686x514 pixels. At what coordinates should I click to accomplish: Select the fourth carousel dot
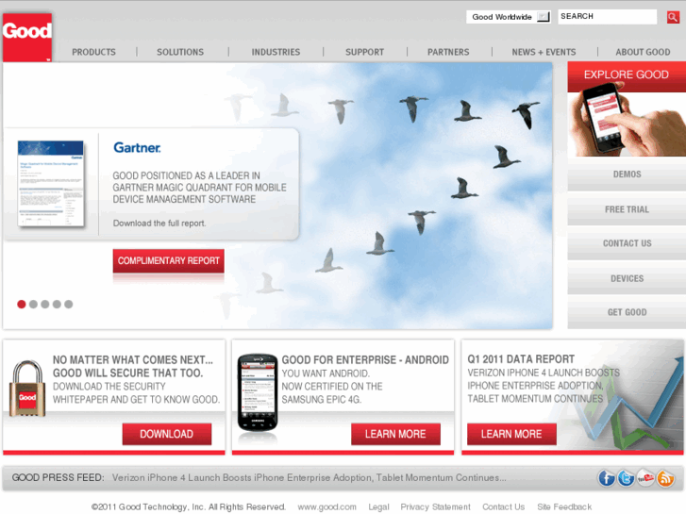click(57, 305)
